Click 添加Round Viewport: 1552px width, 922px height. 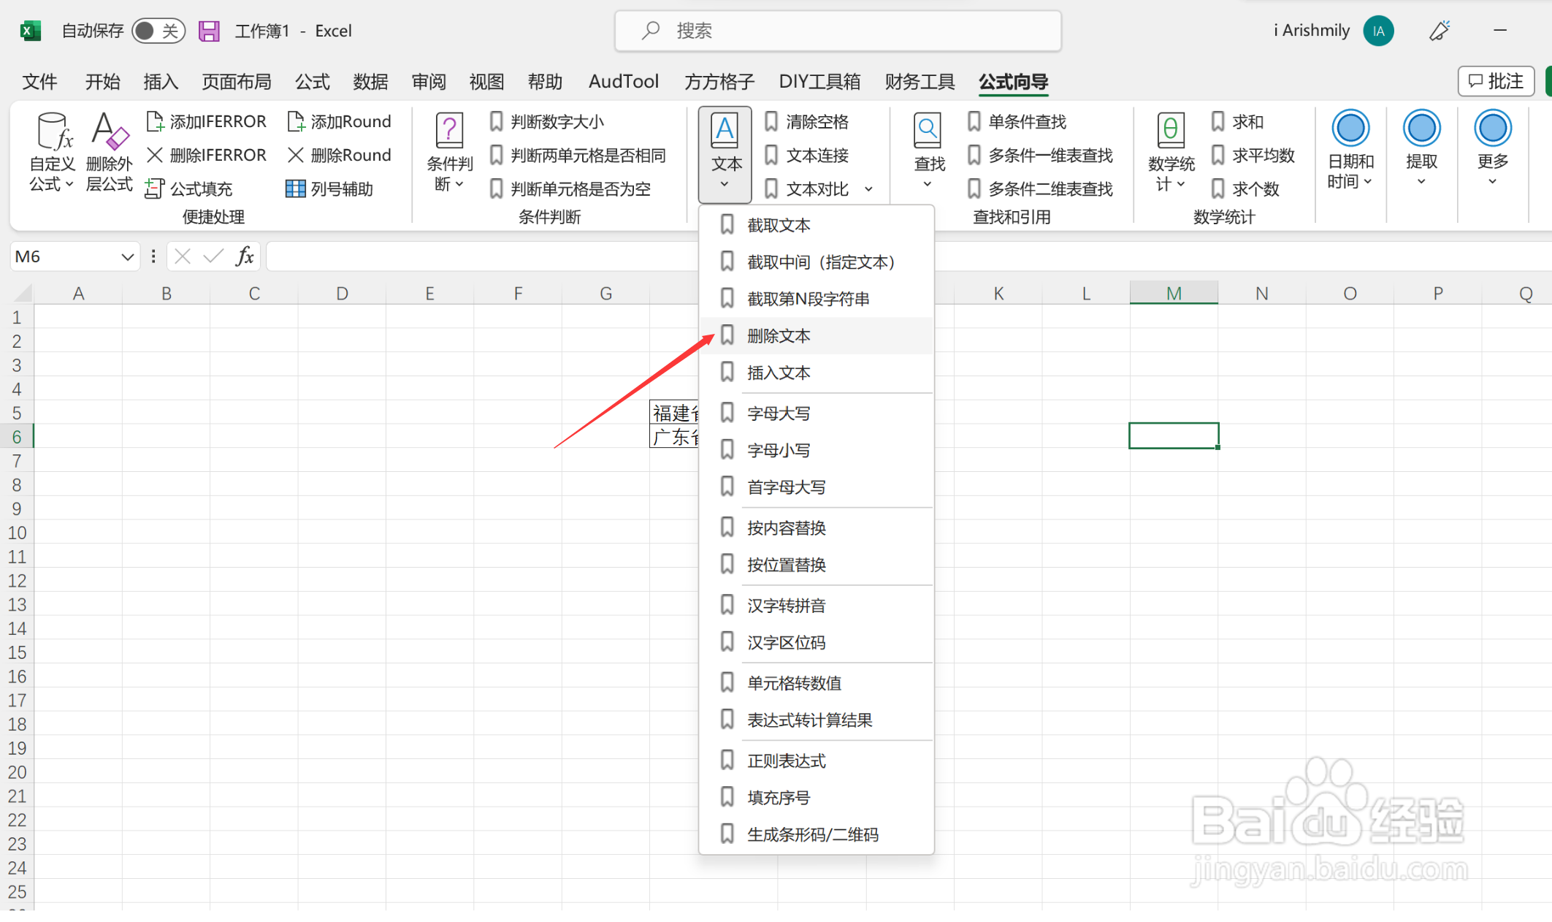(x=340, y=121)
